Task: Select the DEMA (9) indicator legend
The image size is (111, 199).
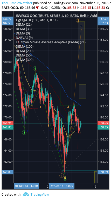Action: (x=23, y=33)
